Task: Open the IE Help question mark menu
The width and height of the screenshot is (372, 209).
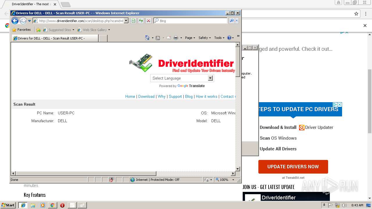Action: pyautogui.click(x=230, y=38)
